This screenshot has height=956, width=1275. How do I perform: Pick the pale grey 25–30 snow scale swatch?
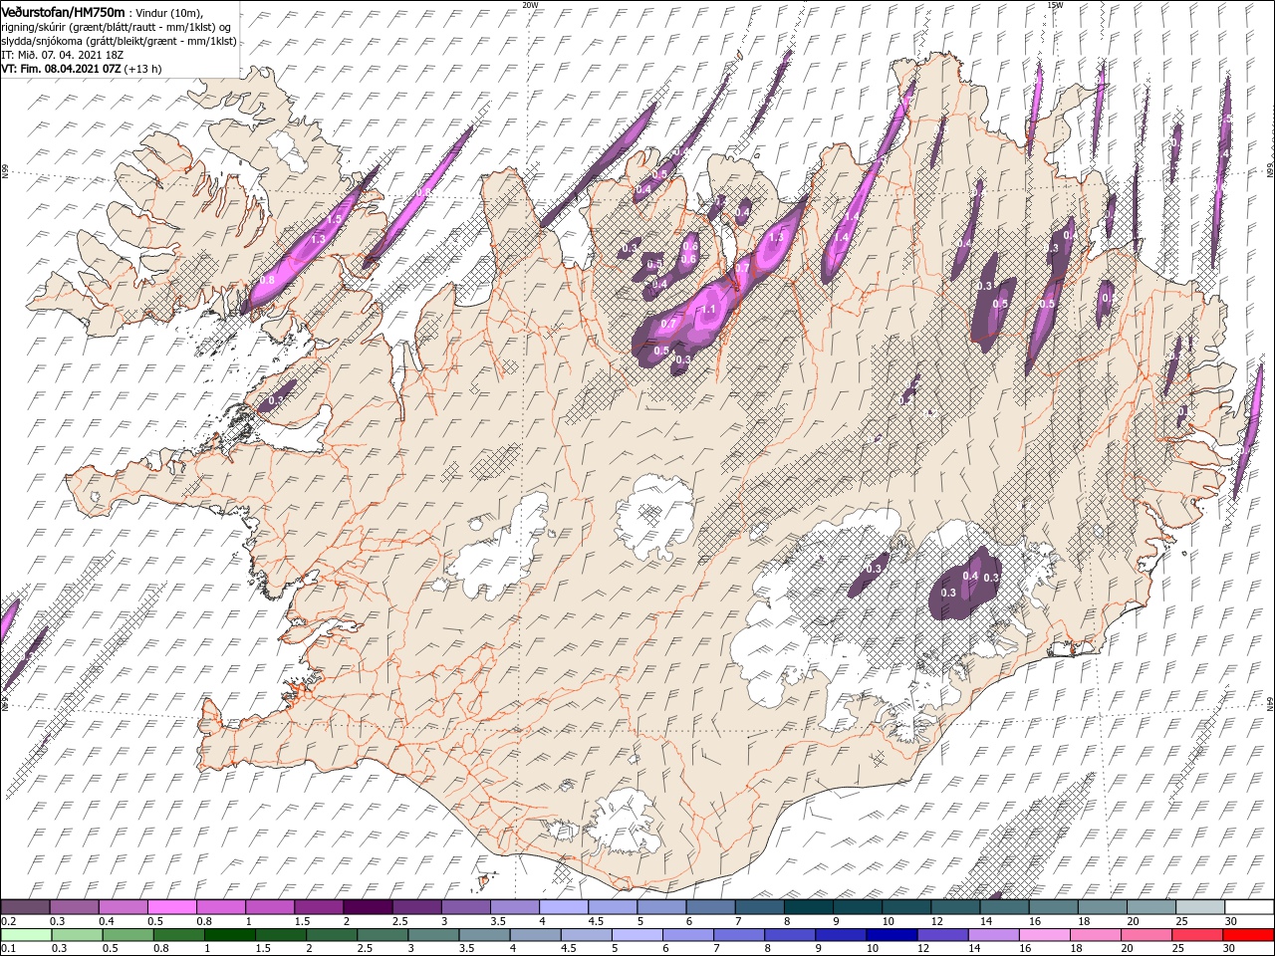coord(1200,907)
